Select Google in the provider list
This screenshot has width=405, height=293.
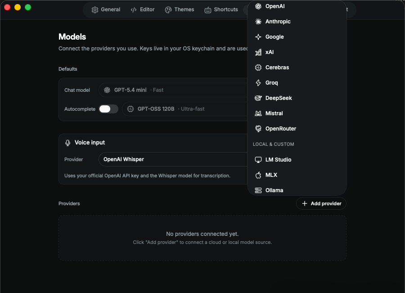(x=297, y=37)
